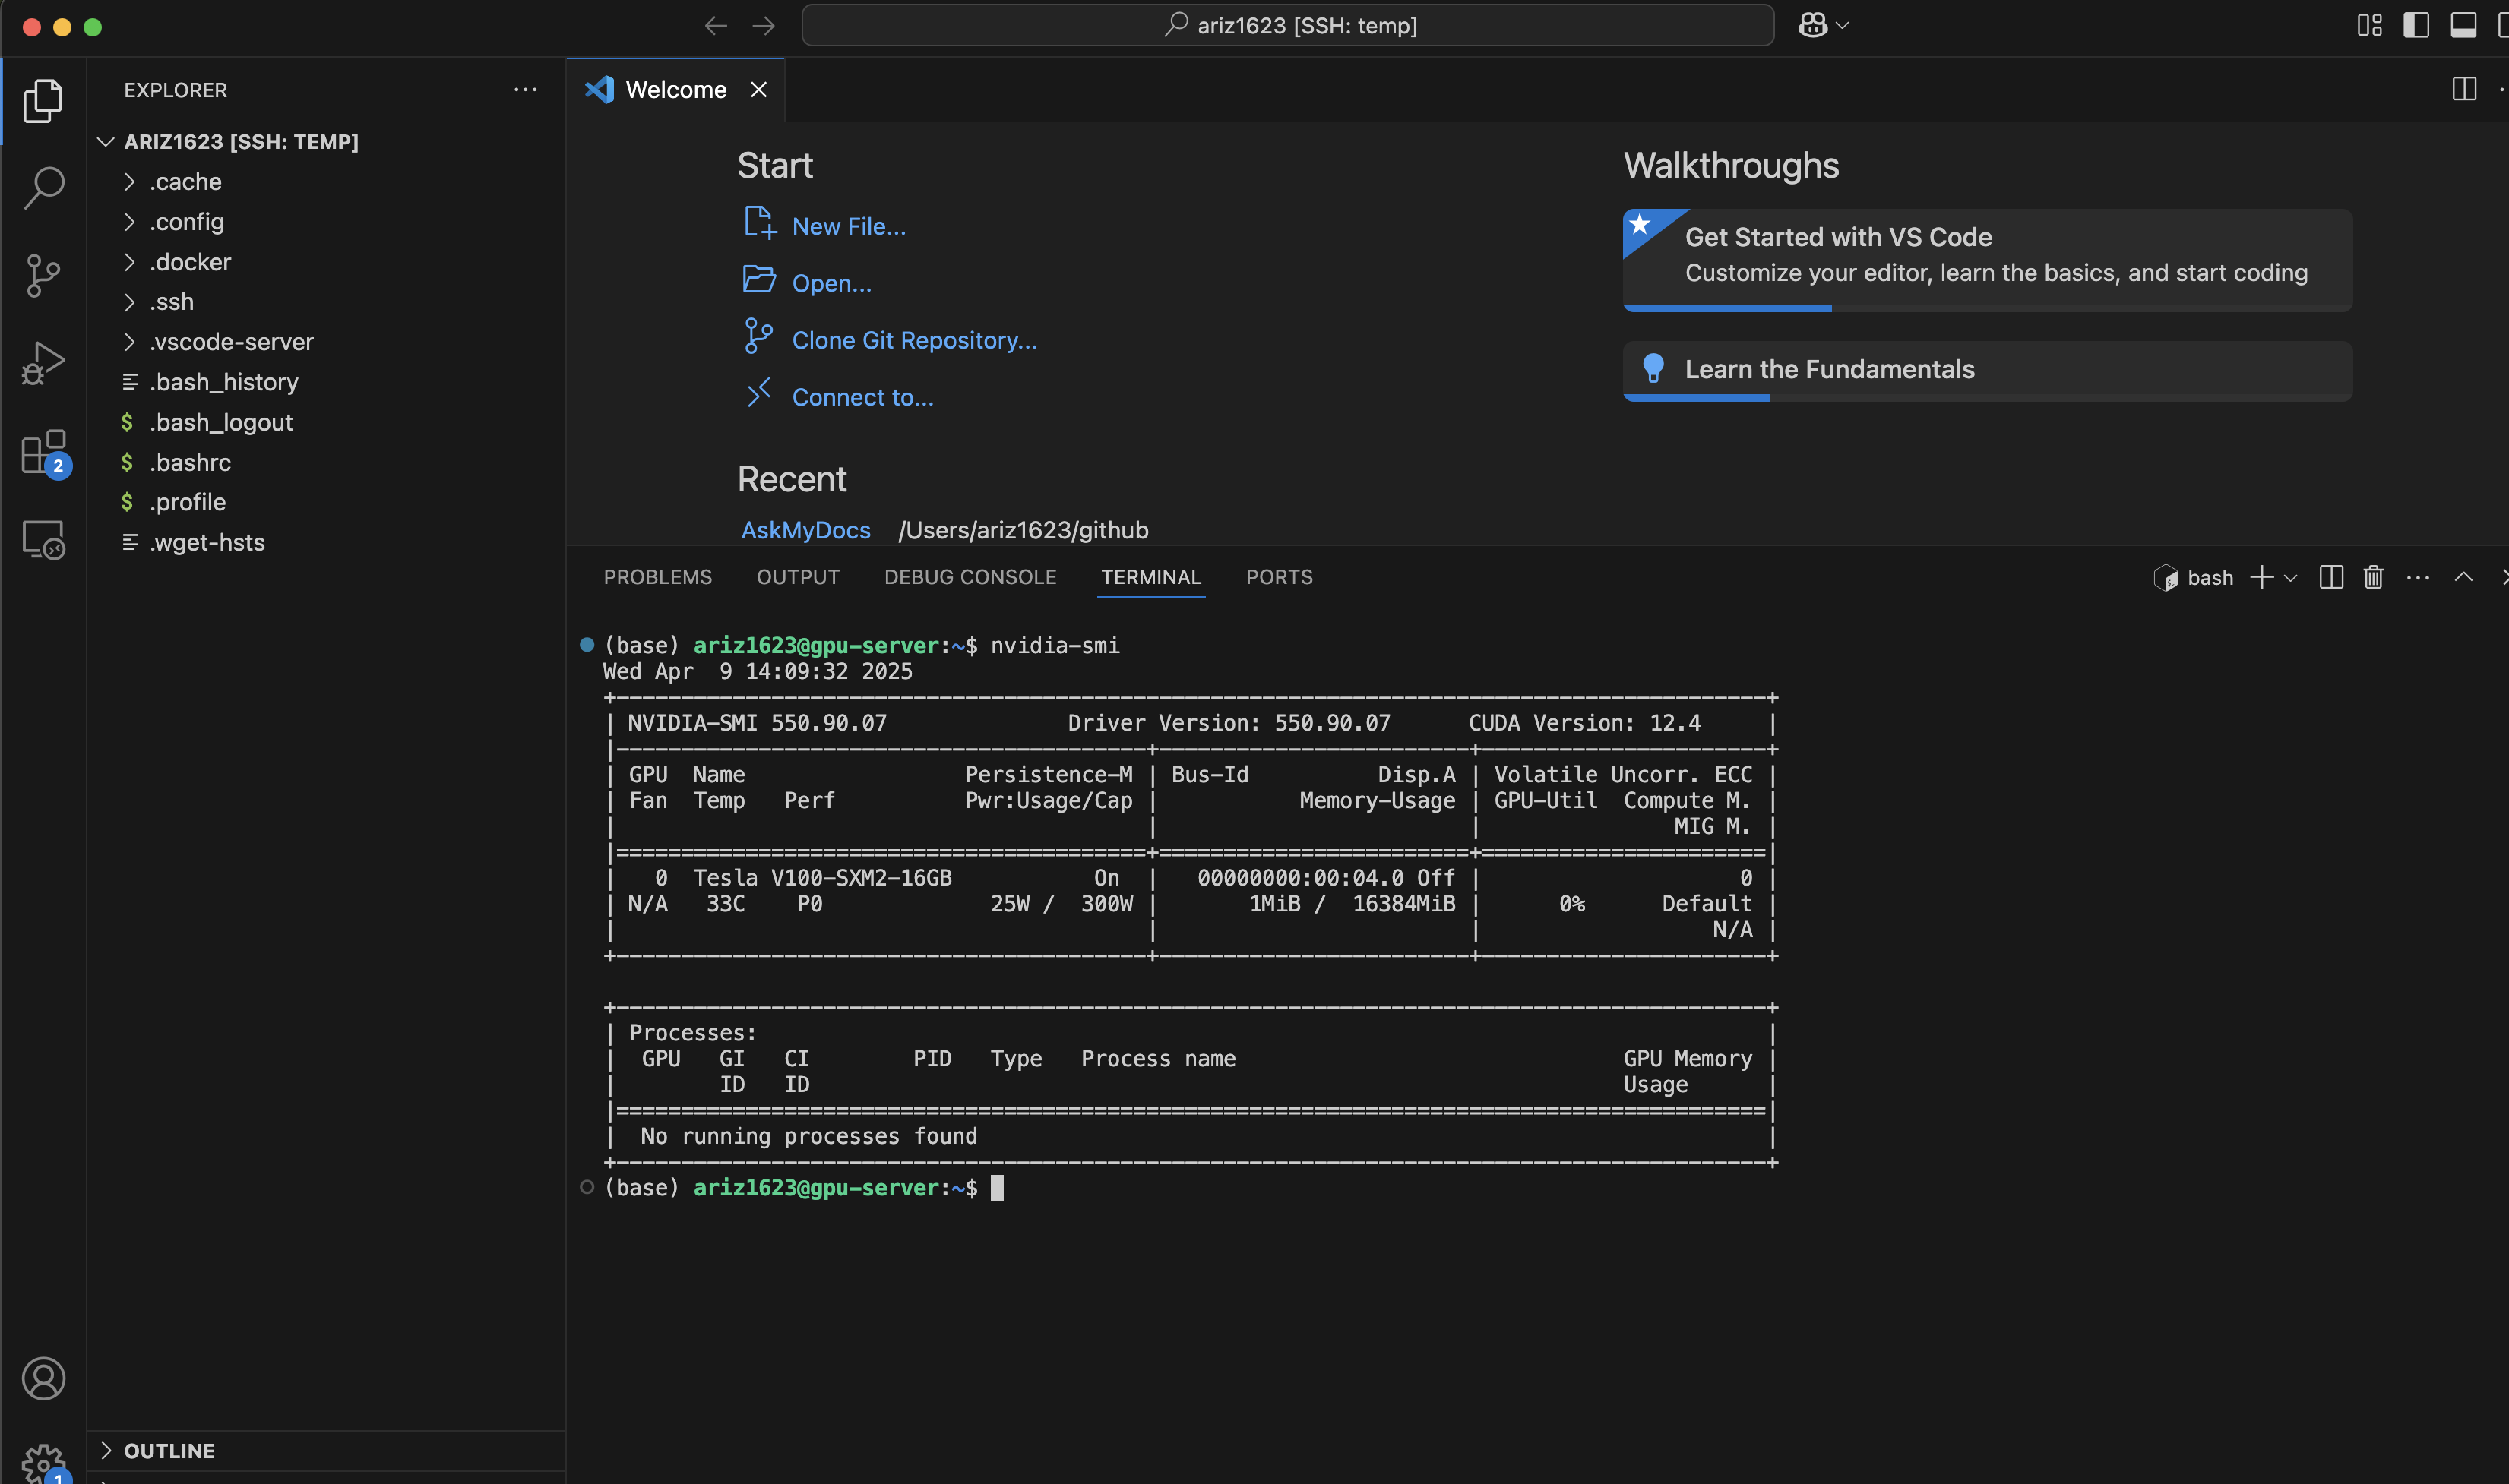The height and width of the screenshot is (1484, 2509).
Task: Click Clone Git Repository... link
Action: (914, 341)
